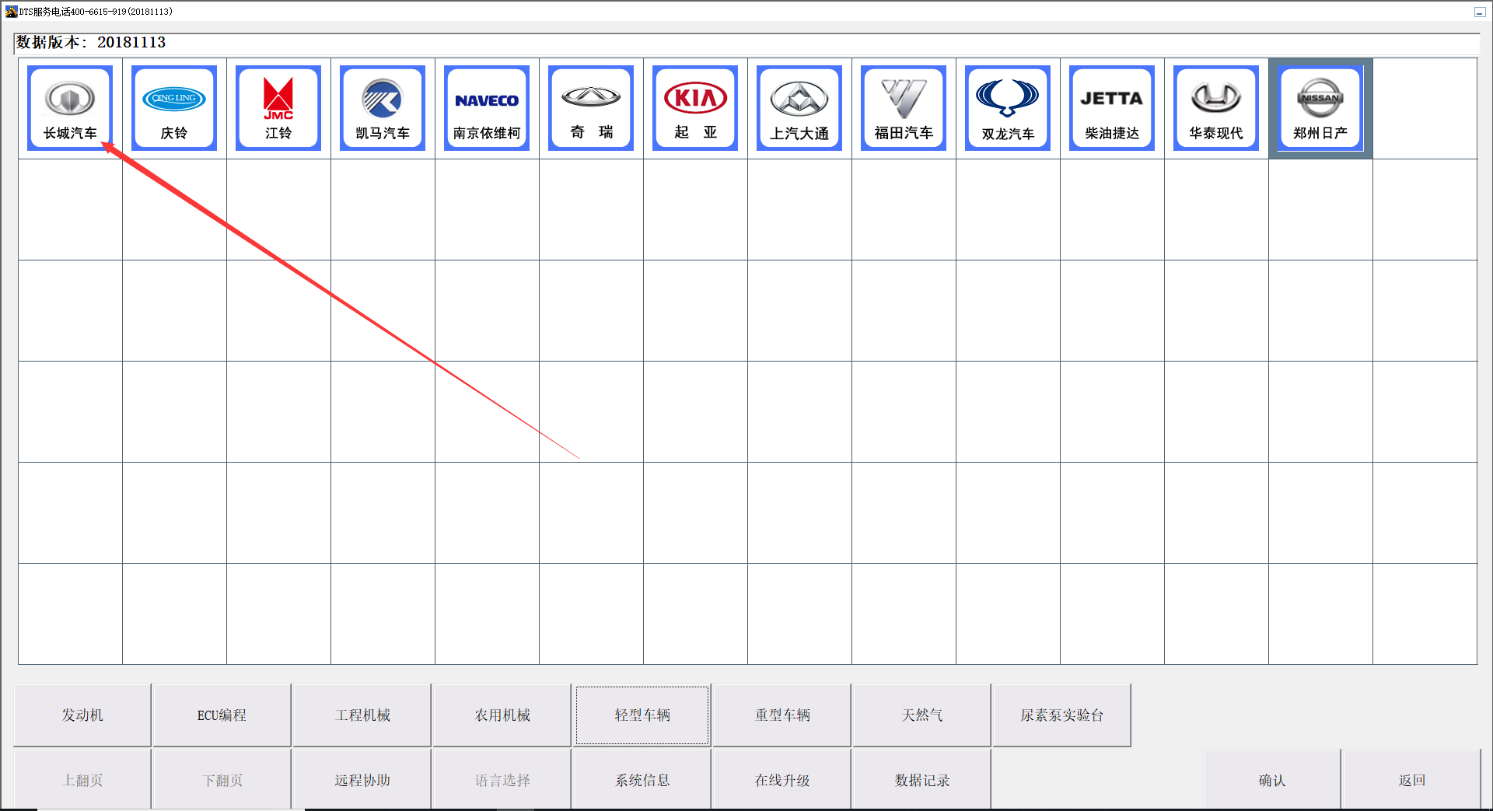Open the 尿素泵实验台 category
1493x811 pixels.
1062,715
